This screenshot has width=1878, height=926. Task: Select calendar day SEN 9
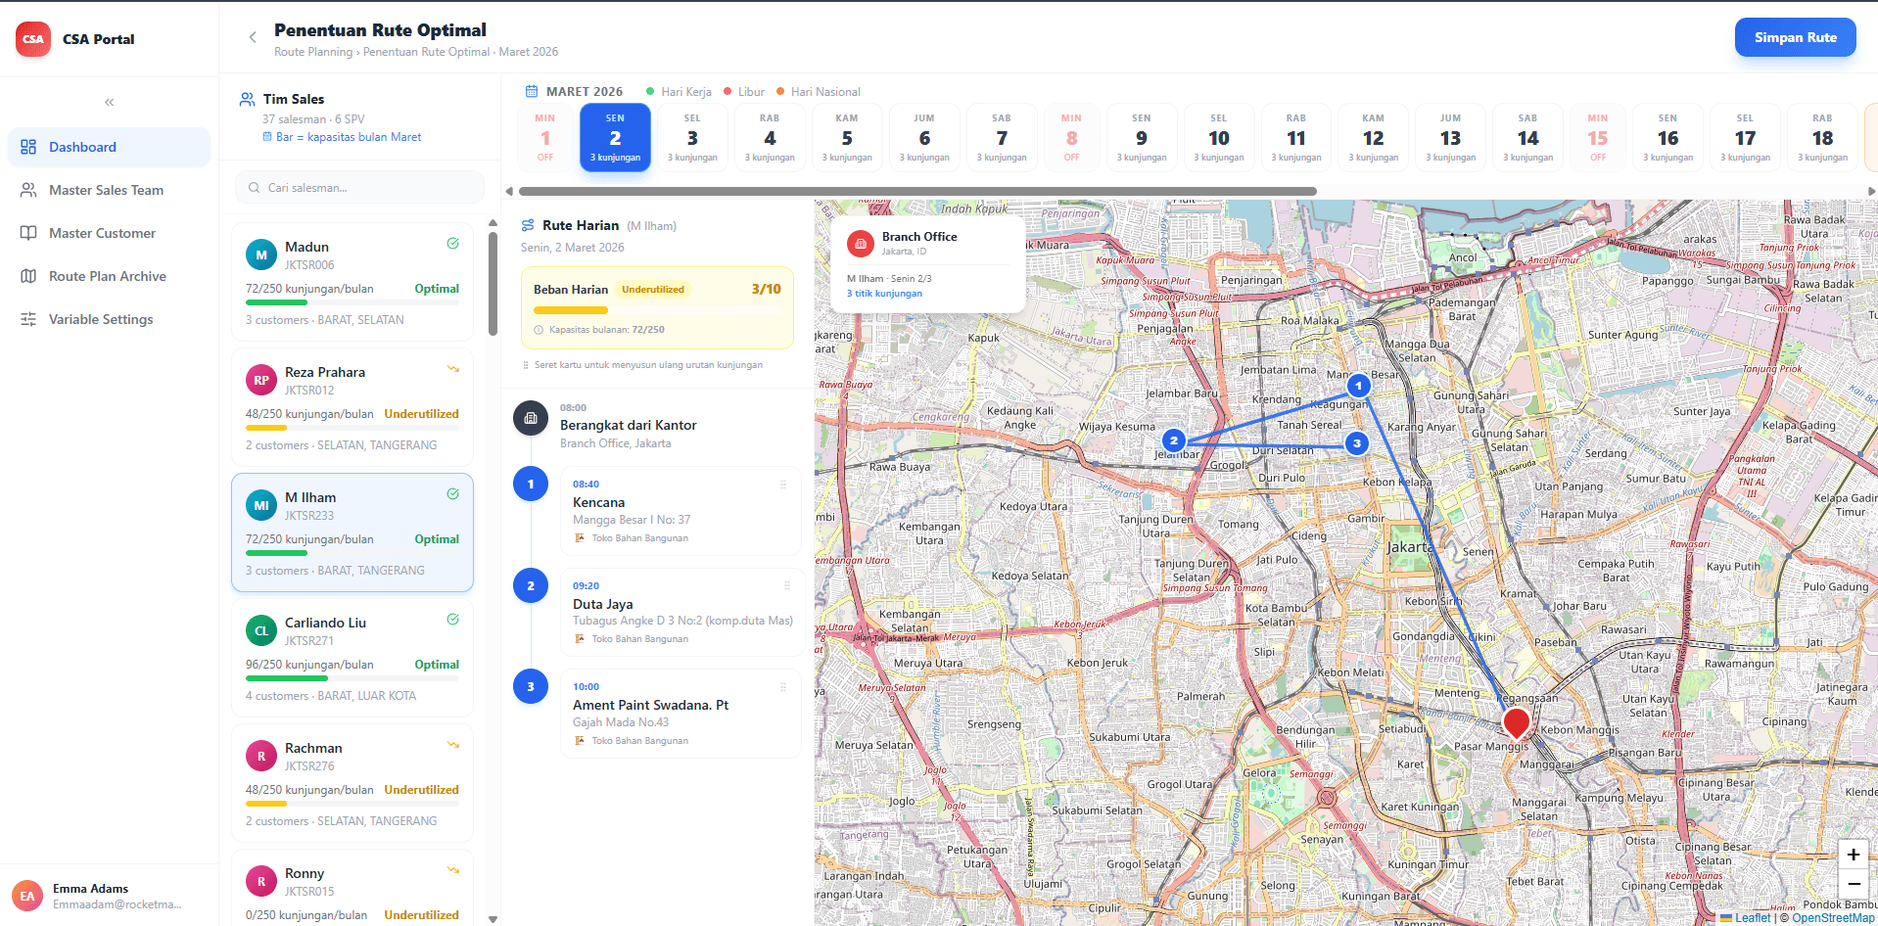(1142, 137)
